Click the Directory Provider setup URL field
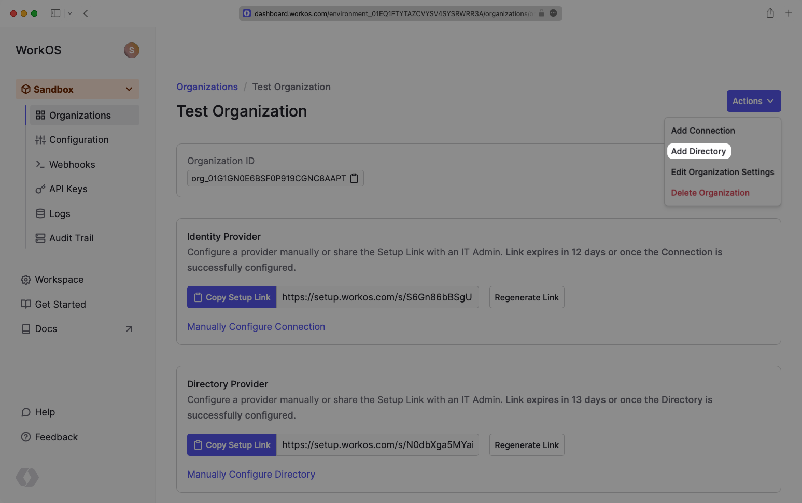The width and height of the screenshot is (802, 503). (377, 445)
